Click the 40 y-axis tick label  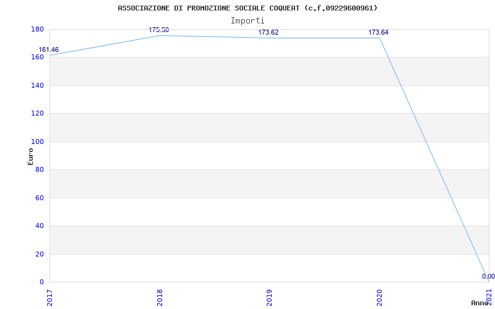(x=40, y=226)
